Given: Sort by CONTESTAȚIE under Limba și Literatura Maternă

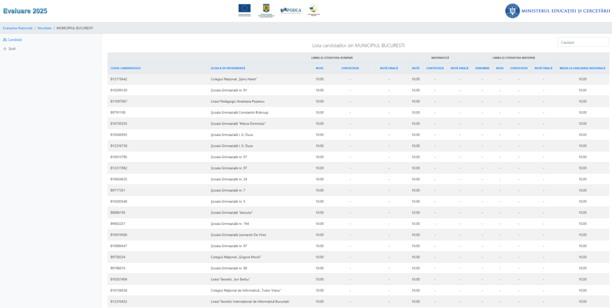Looking at the screenshot, I should pos(519,68).
